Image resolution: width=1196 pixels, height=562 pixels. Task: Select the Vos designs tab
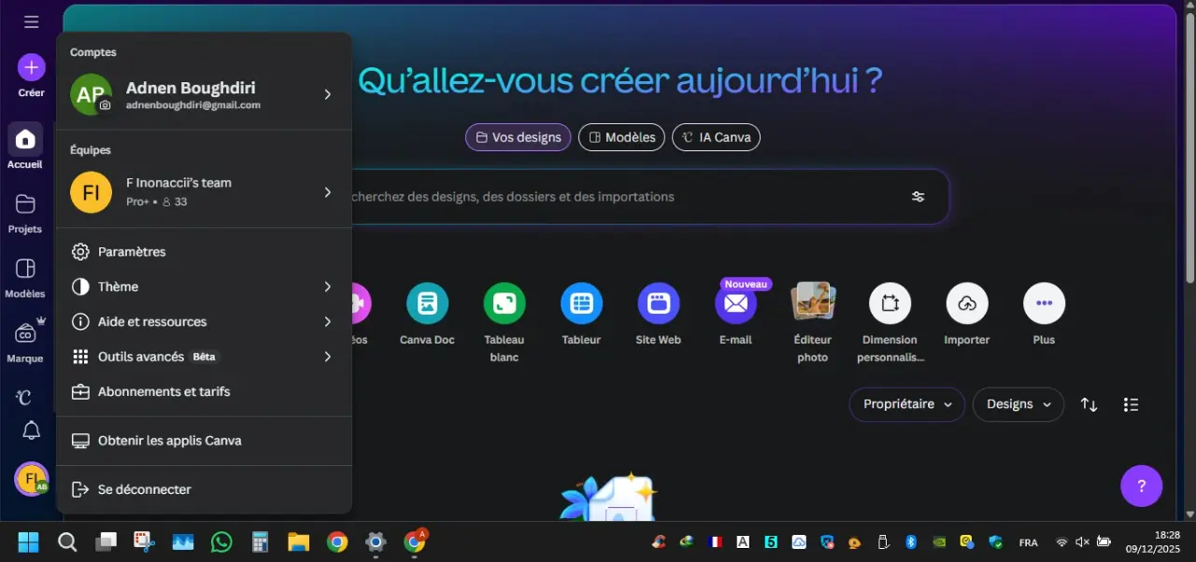click(x=518, y=137)
